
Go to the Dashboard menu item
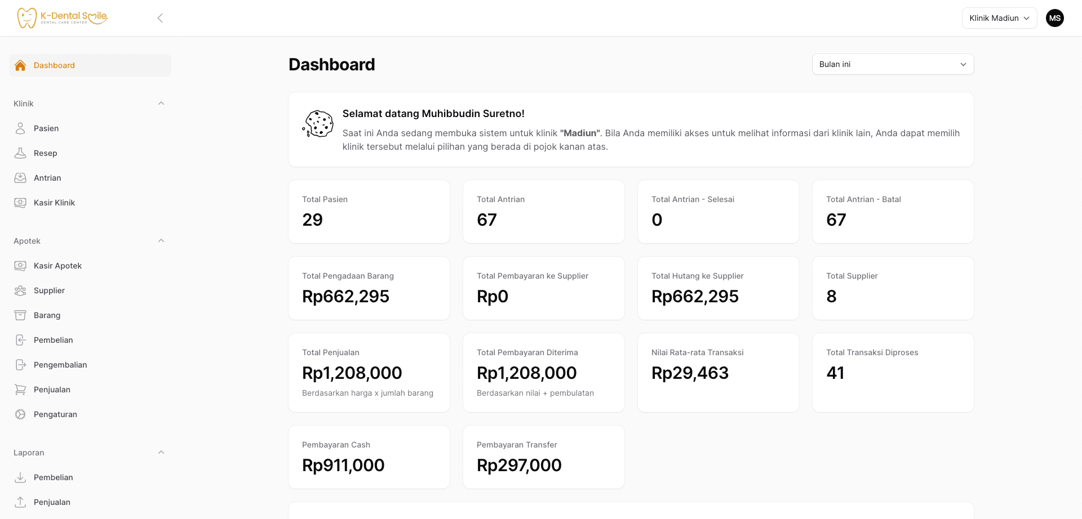pyautogui.click(x=54, y=65)
